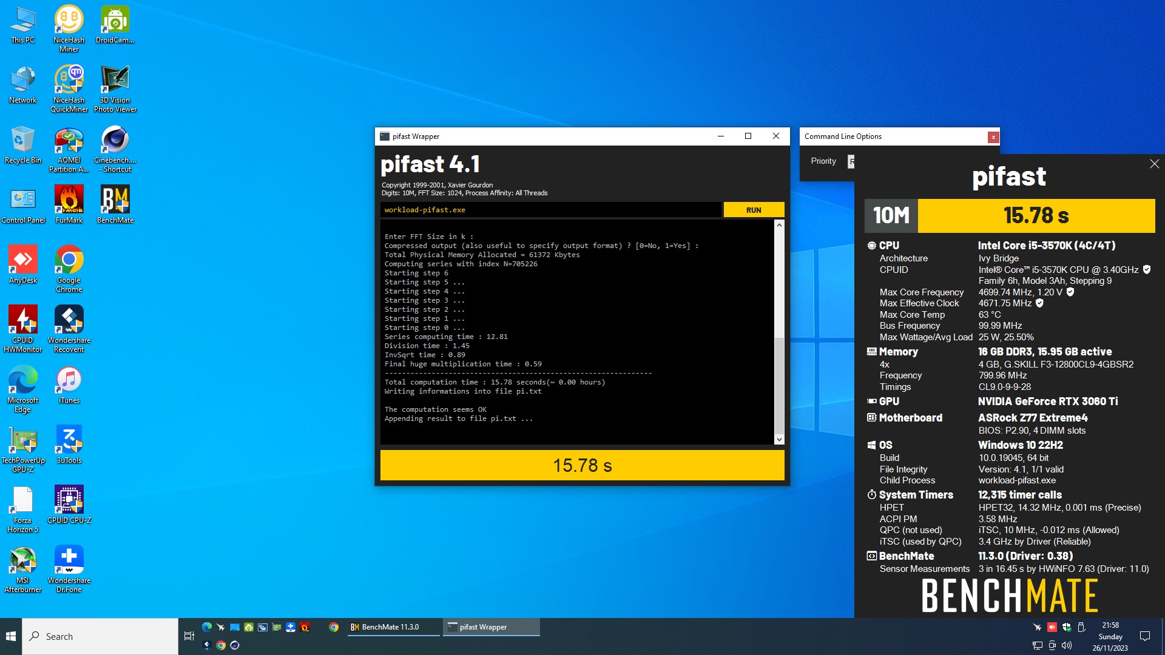This screenshot has height=655, width=1165.
Task: Click the taskbar Search box
Action: click(x=100, y=636)
